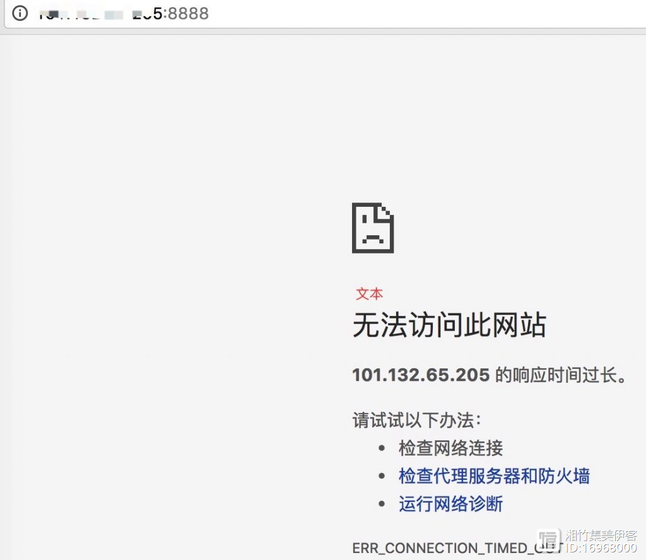Screen dimensions: 646x560
Task: Click the red 文本 label
Action: [369, 294]
